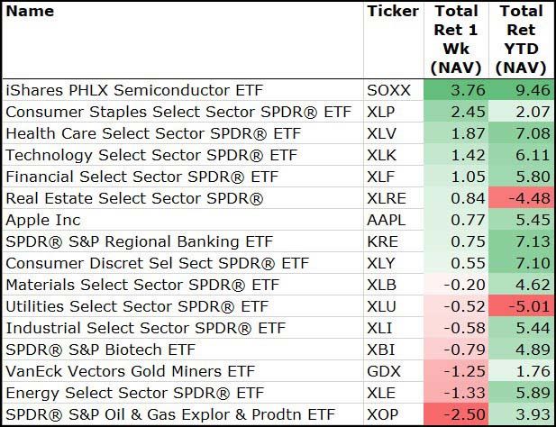This screenshot has height=427, width=556.
Task: Select the AAPL ticker cell
Action: click(x=387, y=220)
